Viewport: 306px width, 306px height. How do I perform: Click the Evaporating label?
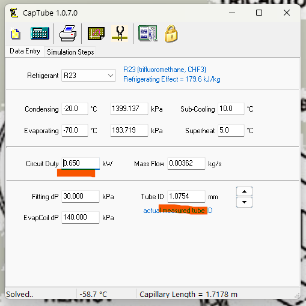(x=41, y=131)
